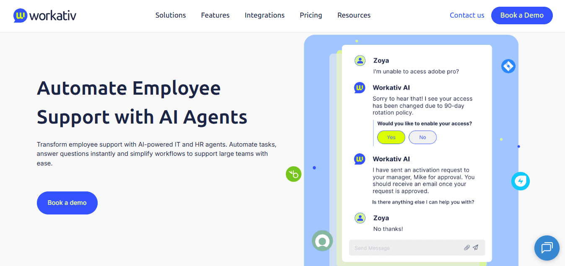Click the Workativ AI avatar beside the reply

click(360, 88)
